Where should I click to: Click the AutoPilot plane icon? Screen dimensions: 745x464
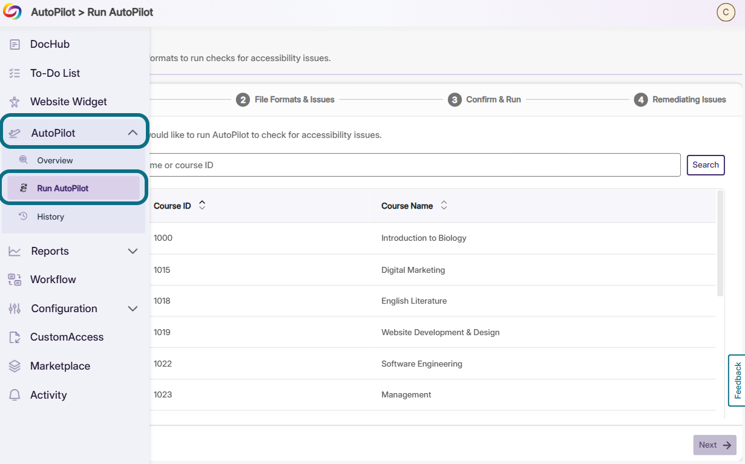click(15, 133)
